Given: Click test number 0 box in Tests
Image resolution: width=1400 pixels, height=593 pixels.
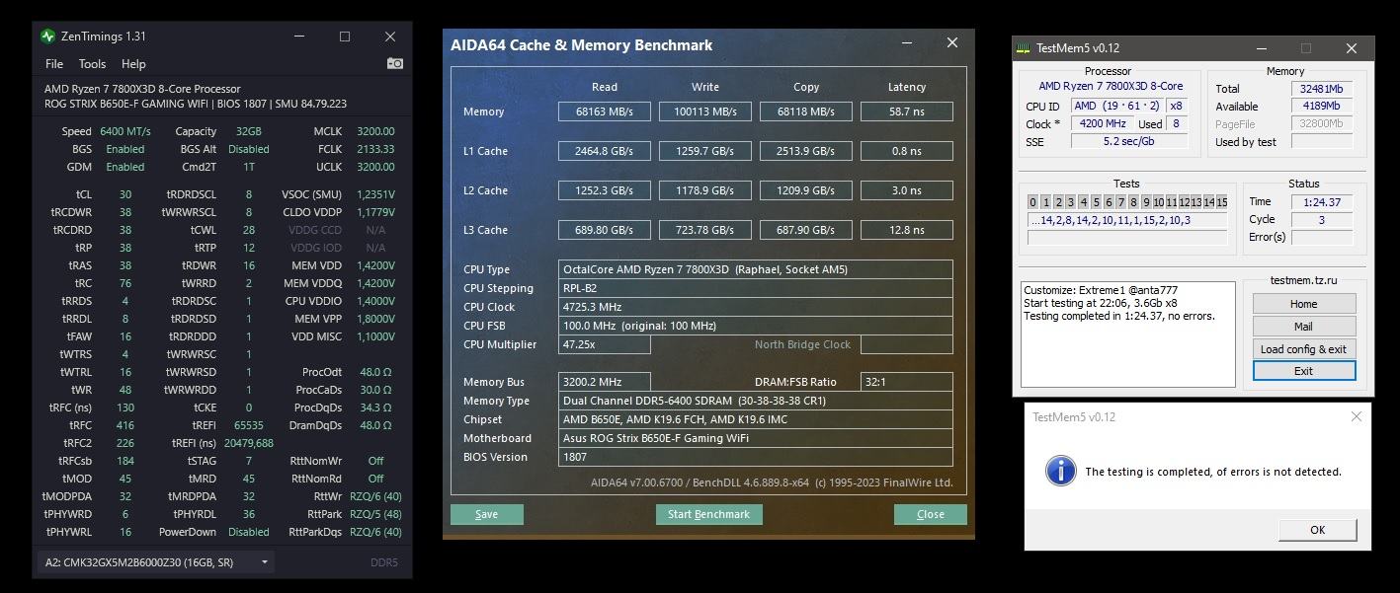Looking at the screenshot, I should click(1032, 202).
